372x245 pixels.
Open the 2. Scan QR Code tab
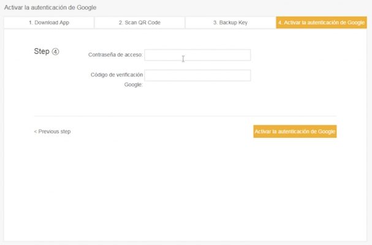click(x=139, y=23)
